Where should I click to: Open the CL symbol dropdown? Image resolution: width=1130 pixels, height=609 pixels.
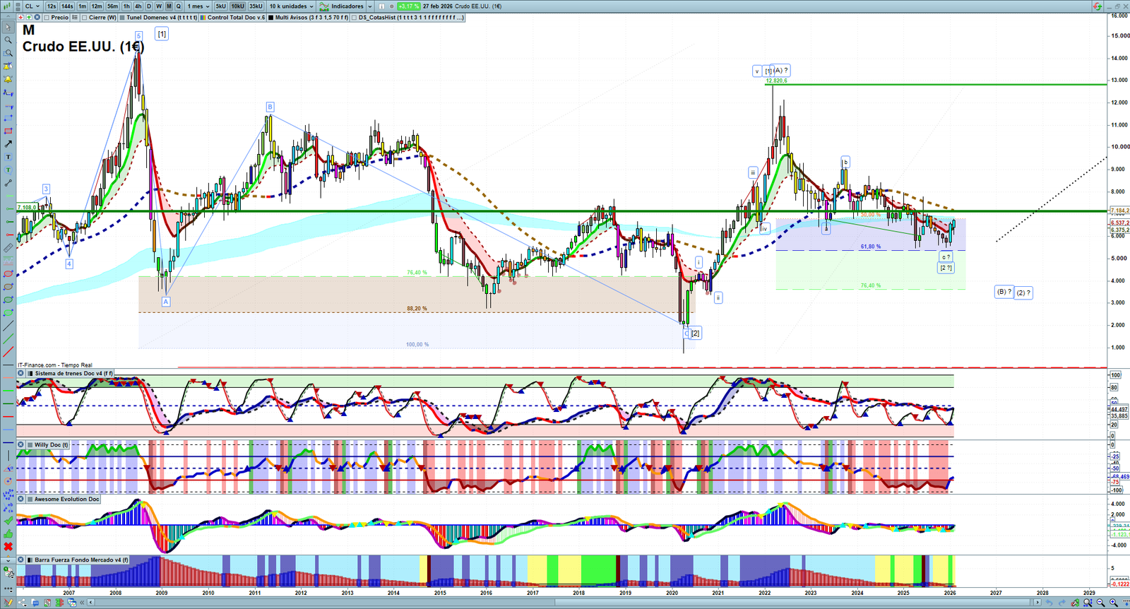coord(32,6)
